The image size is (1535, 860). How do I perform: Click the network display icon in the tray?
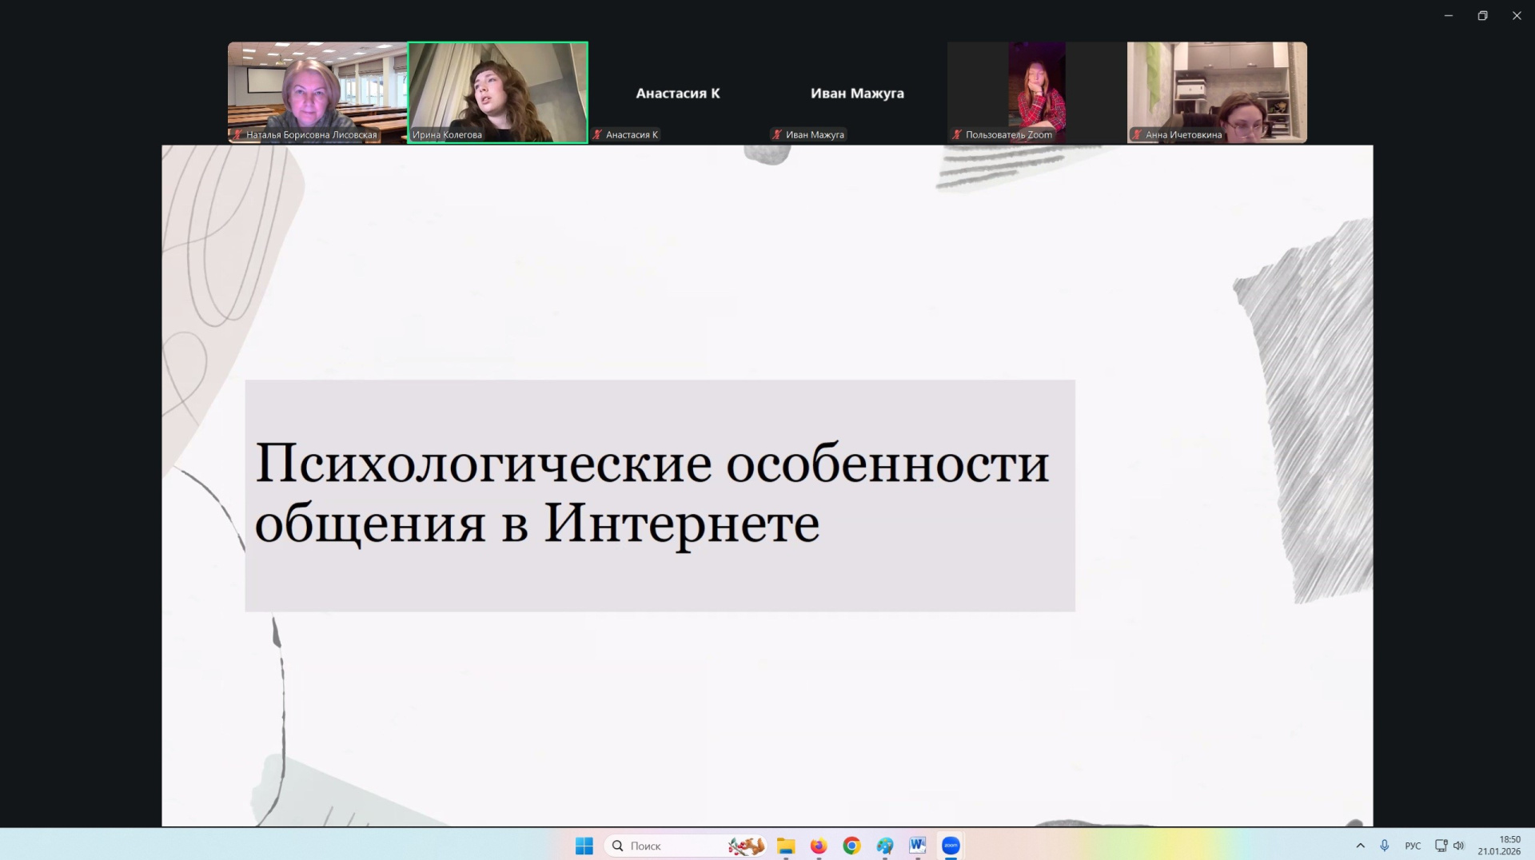(1441, 846)
